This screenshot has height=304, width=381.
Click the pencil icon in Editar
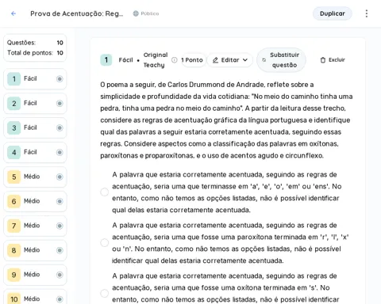[x=216, y=60]
